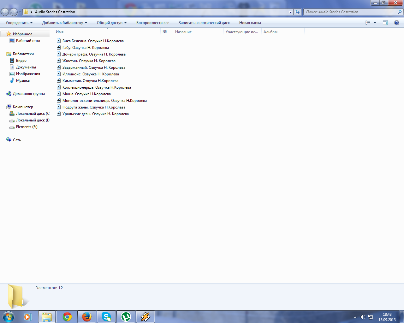Select Музыка library in the sidebar
This screenshot has height=323, width=404.
23,80
